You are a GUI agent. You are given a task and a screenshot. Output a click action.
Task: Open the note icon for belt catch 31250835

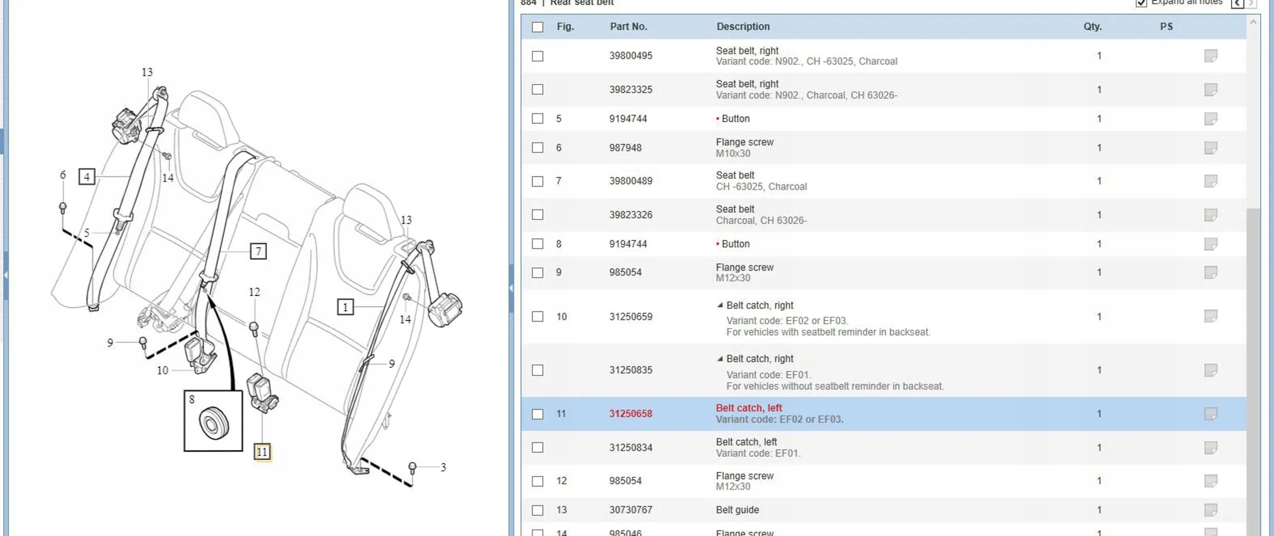coord(1211,370)
